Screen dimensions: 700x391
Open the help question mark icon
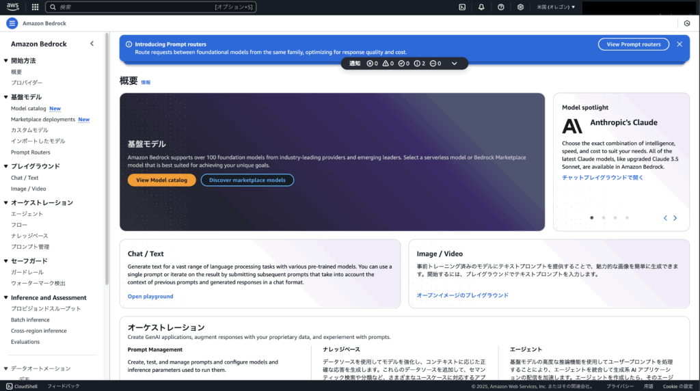coord(501,7)
